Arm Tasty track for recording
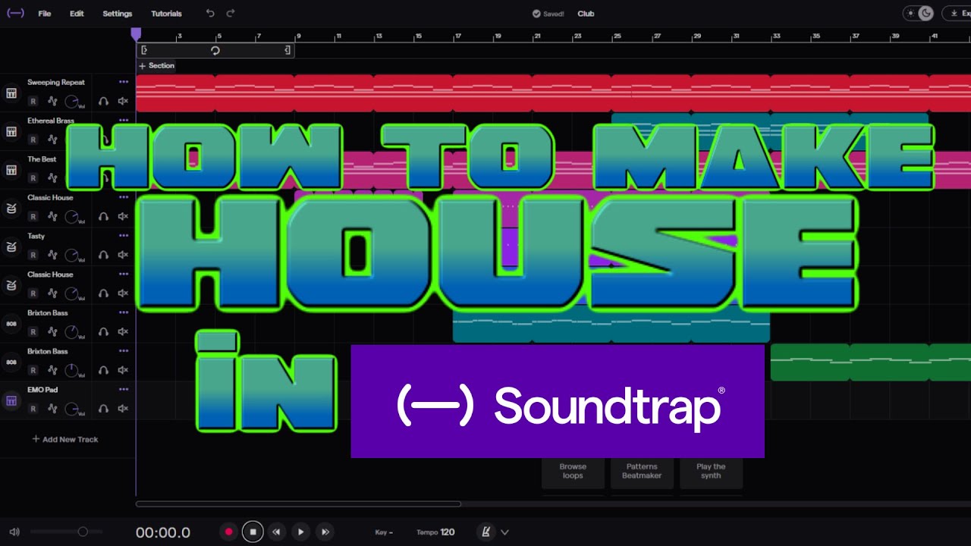971x546 pixels. (x=33, y=255)
